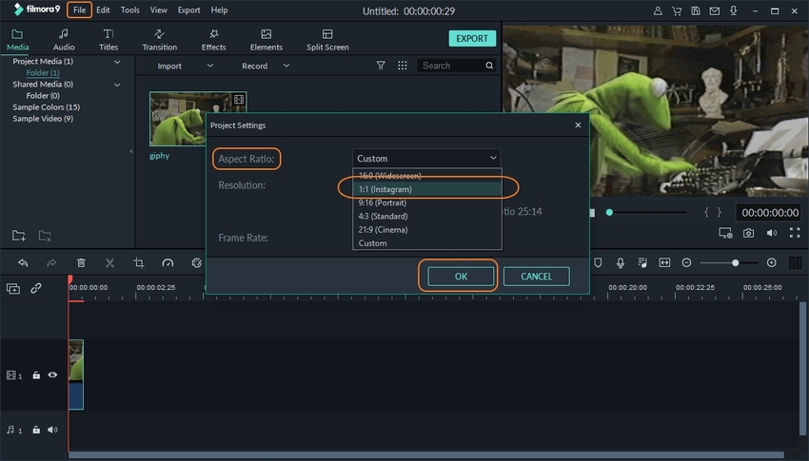
Task: Click the voiceover microphone icon
Action: (x=621, y=262)
